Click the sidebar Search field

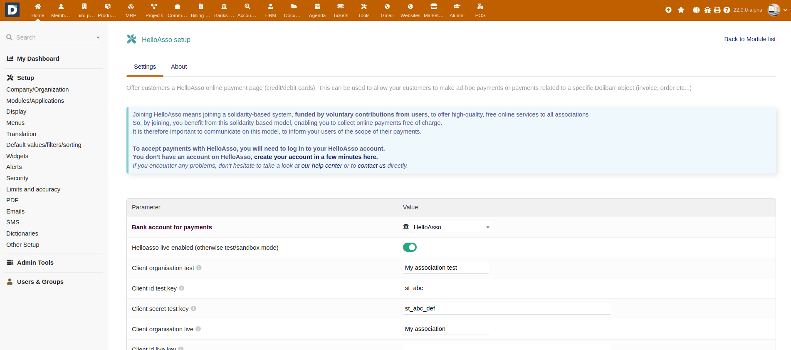pos(53,37)
